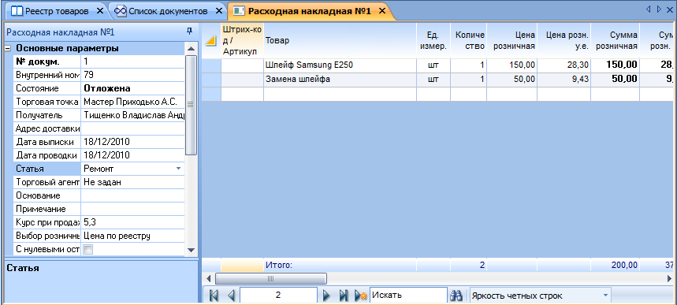Click the properties panel scroll-down arrow

[191, 250]
